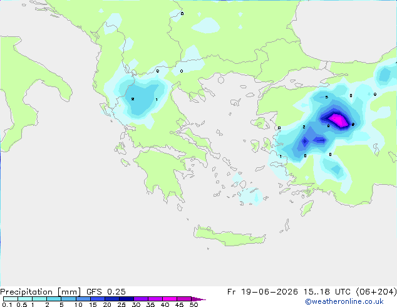The image size is (397, 307).
Task: Click the "Precipitation" title text
Action: click(26, 292)
